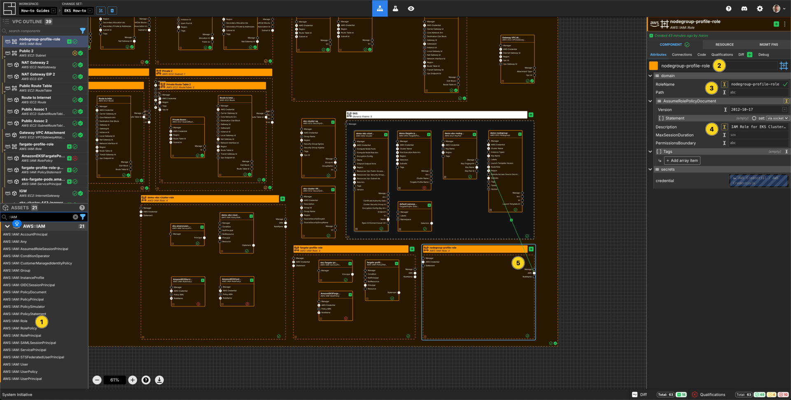
Task: Open the Qualifications status bar entry
Action: (709, 395)
